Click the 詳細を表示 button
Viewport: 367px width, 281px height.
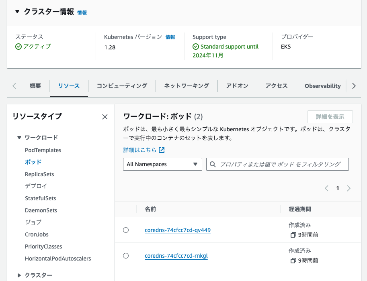[x=330, y=117]
